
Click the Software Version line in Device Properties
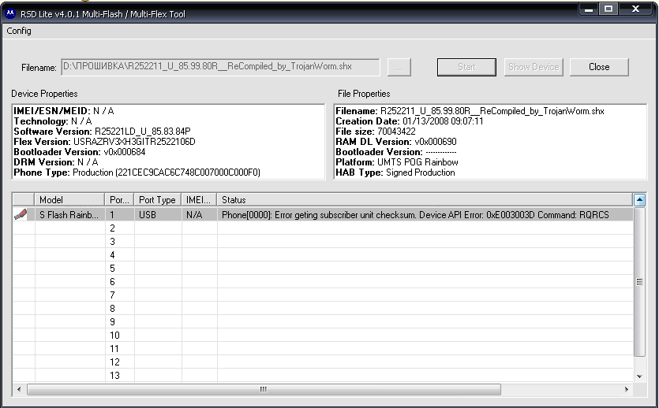point(102,132)
